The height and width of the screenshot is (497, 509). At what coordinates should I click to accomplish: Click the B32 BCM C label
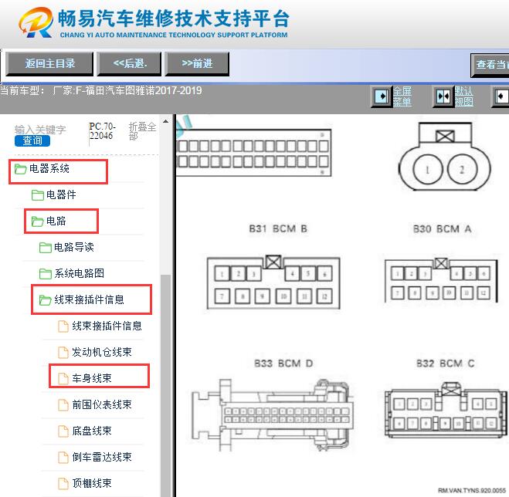point(446,363)
